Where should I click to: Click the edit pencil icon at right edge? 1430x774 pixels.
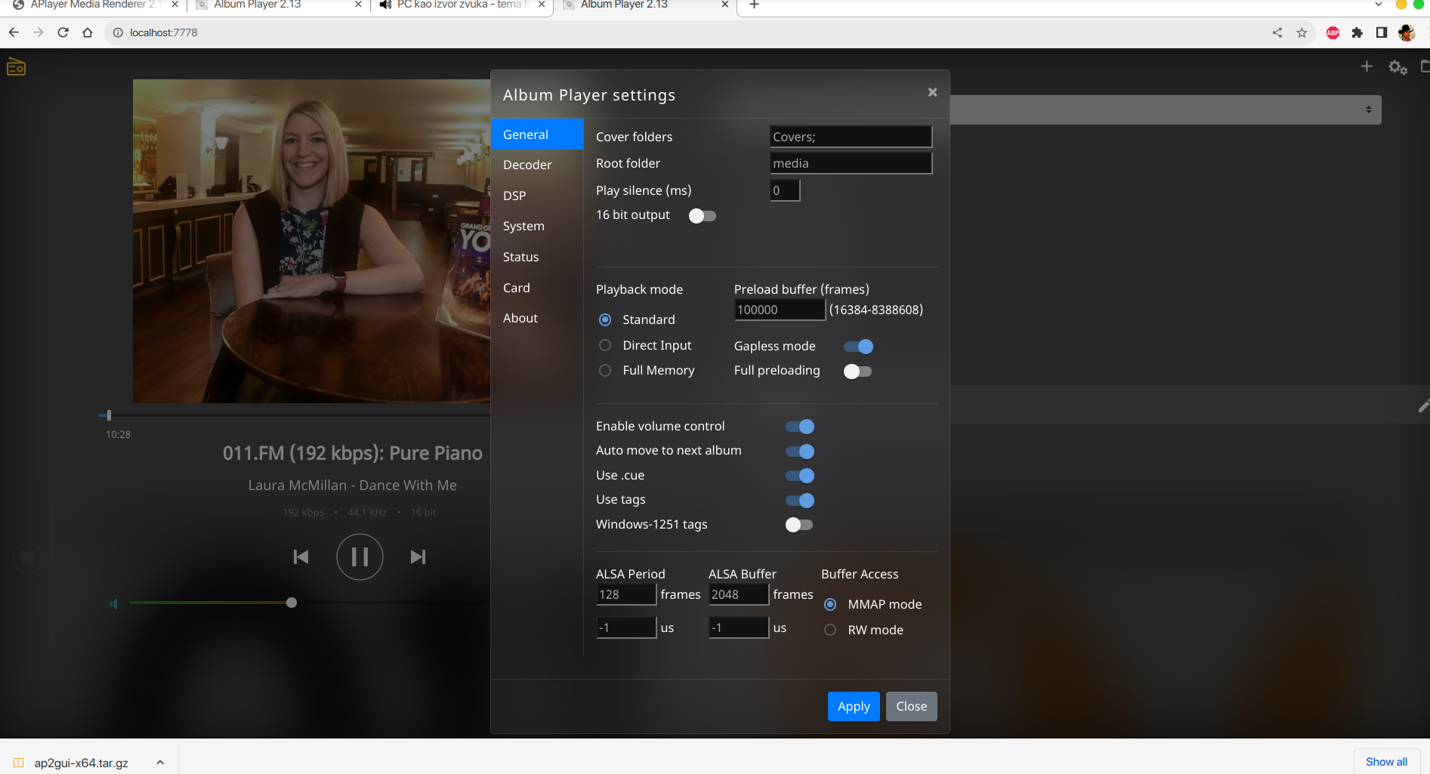tap(1423, 406)
